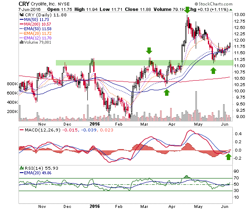The width and height of the screenshot is (252, 210).
Task: Click the MACD value -0.015
Action: tap(71, 130)
